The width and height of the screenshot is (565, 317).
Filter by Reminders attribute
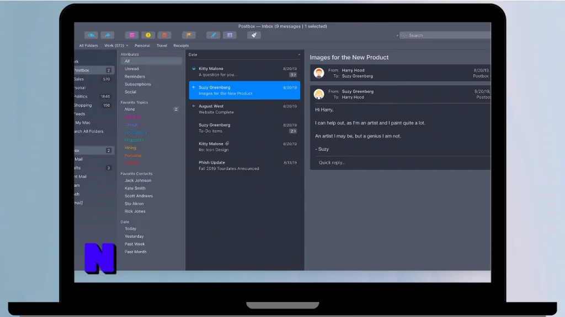point(135,76)
